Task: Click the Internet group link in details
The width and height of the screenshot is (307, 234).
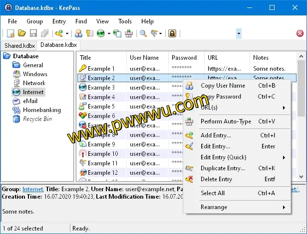Action: coord(33,189)
